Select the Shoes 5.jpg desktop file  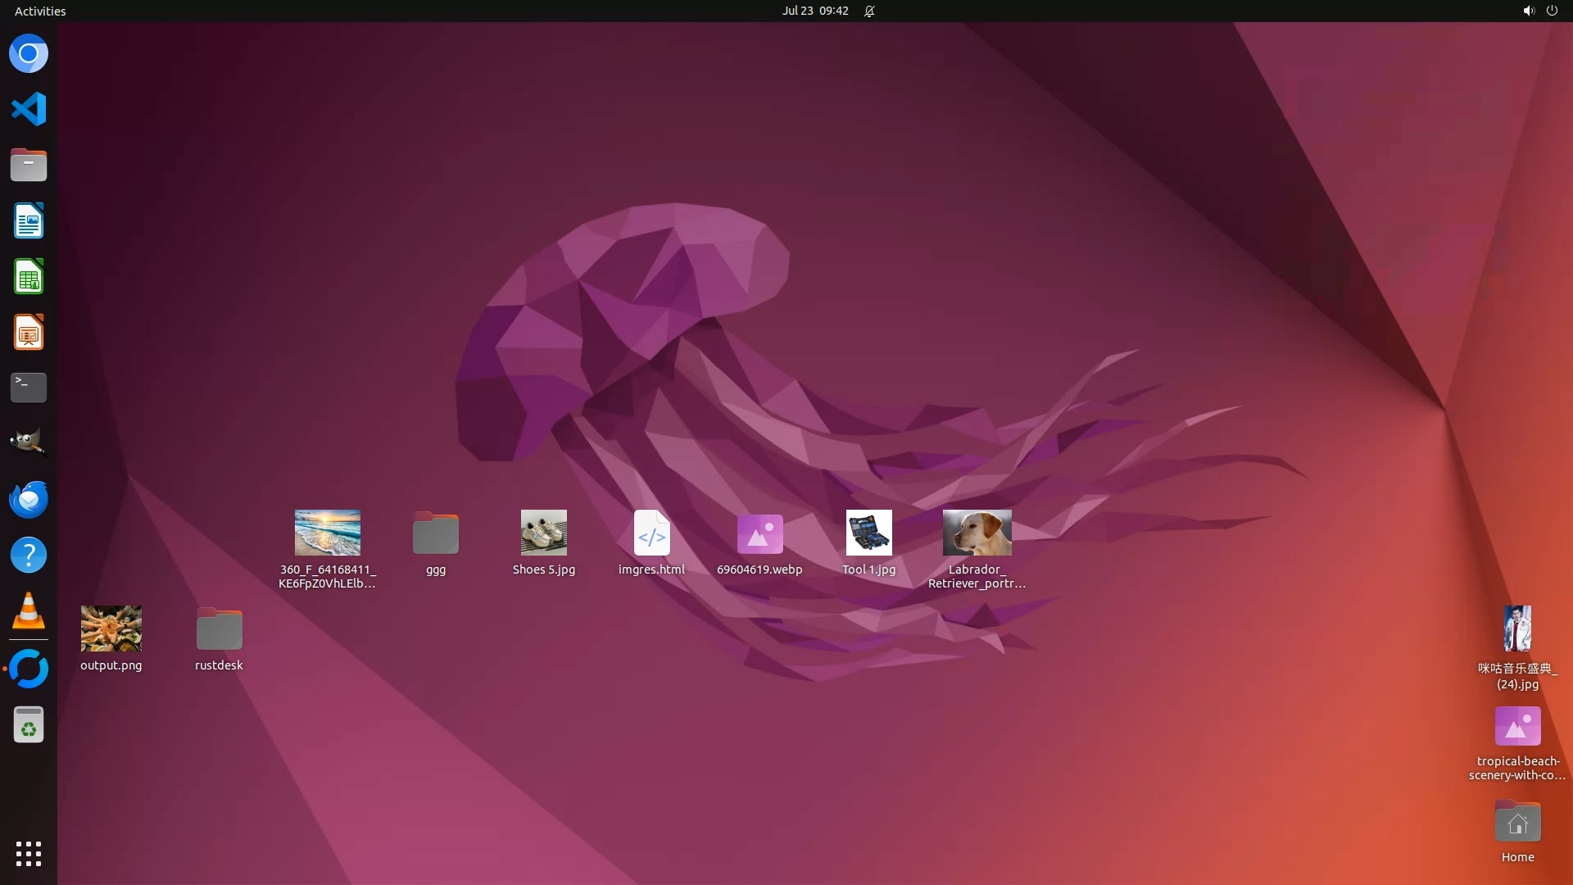[x=544, y=533]
